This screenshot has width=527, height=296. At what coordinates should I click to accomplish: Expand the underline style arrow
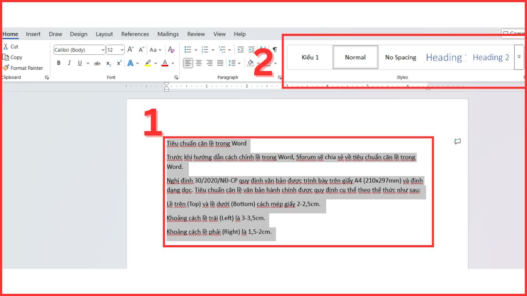pos(88,63)
